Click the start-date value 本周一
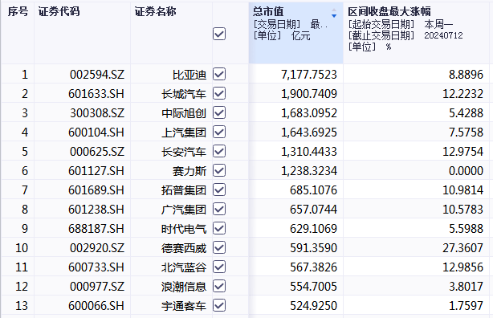Viewport: 493px width, 318px height. [438, 24]
